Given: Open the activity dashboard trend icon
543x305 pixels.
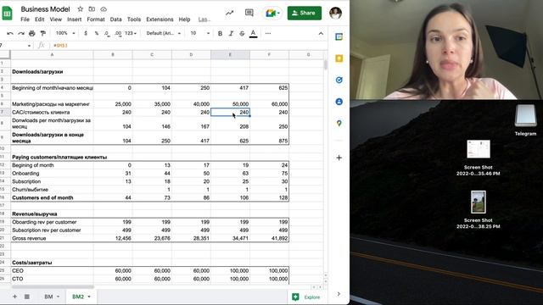Looking at the screenshot, I should point(230,14).
